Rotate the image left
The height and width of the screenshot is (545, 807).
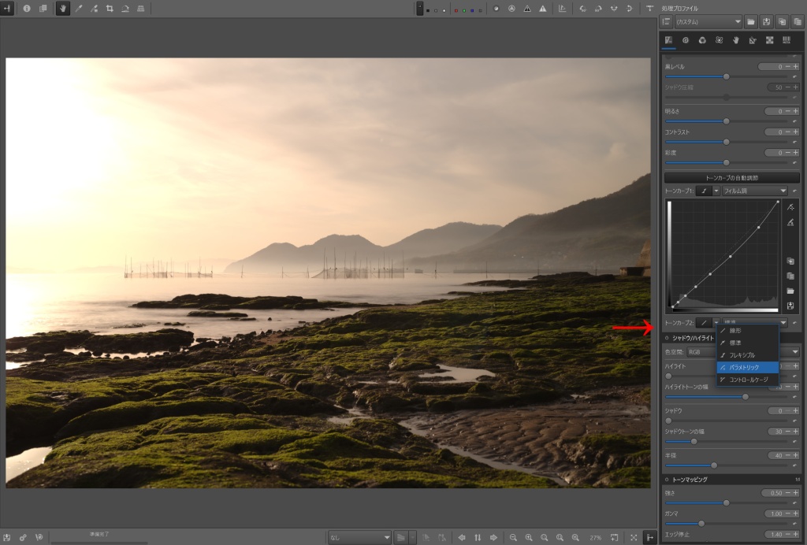(x=582, y=9)
